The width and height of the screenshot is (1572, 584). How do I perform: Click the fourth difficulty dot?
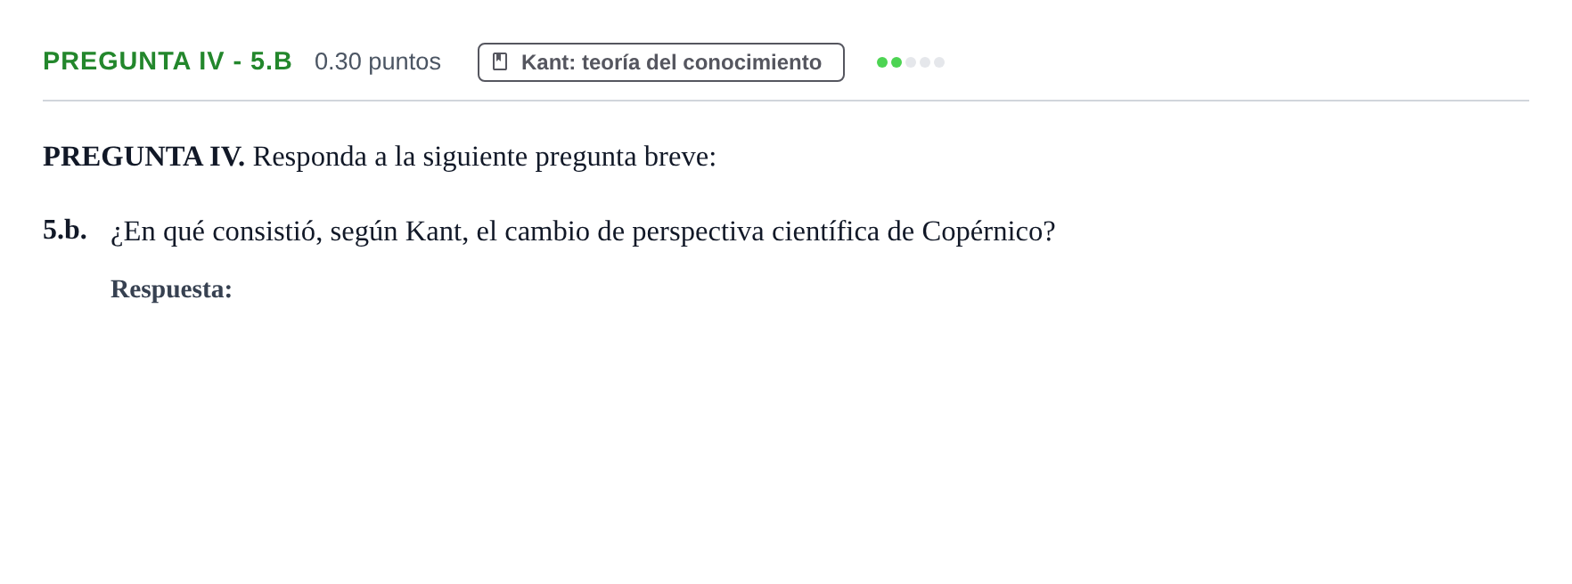pos(925,62)
